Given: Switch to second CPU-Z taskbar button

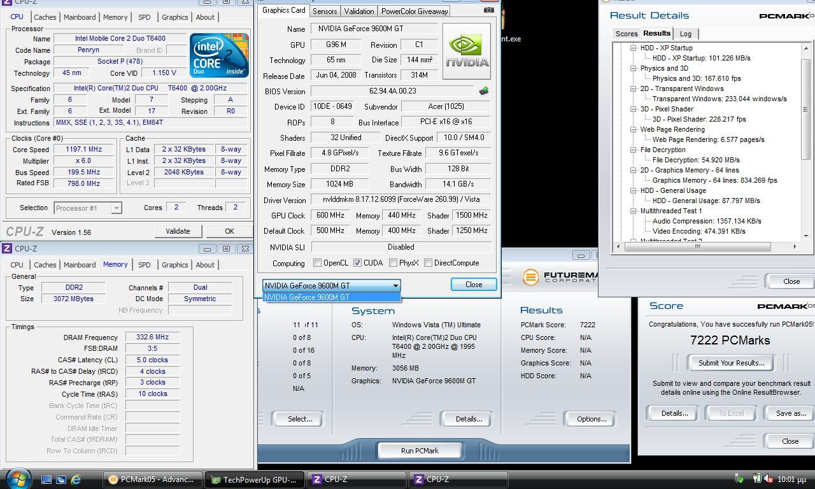Looking at the screenshot, I should tap(458, 479).
